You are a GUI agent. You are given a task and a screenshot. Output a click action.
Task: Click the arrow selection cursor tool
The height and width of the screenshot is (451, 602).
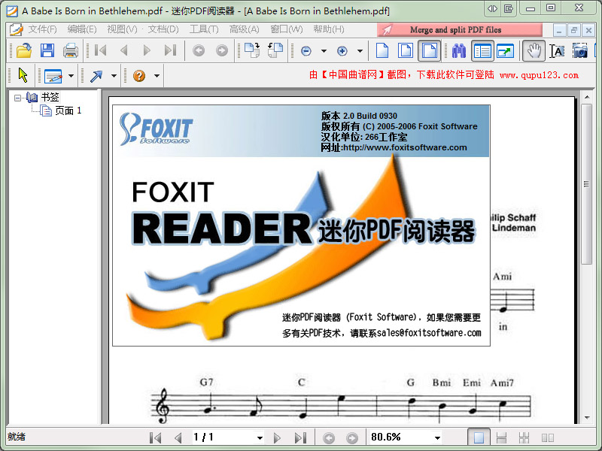point(23,76)
